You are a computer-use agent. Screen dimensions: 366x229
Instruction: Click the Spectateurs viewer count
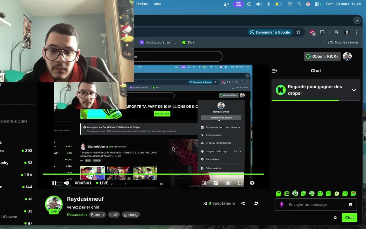click(x=219, y=203)
